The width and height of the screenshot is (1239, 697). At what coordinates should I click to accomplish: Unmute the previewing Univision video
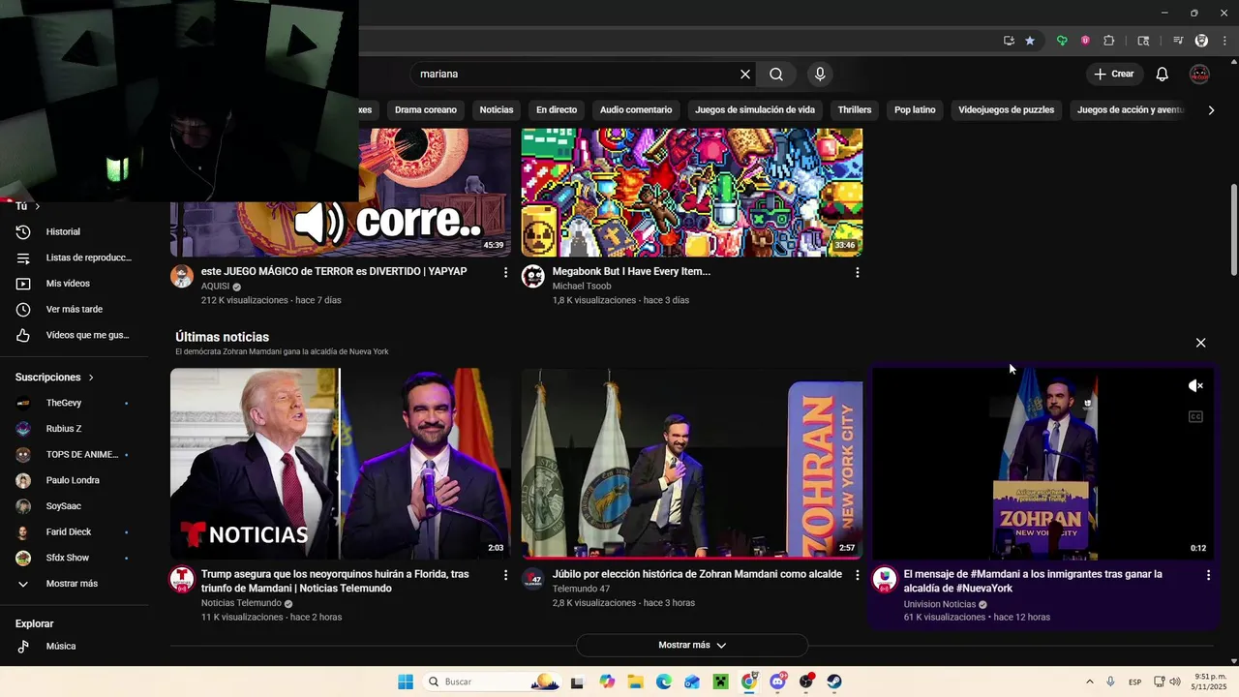pyautogui.click(x=1195, y=386)
